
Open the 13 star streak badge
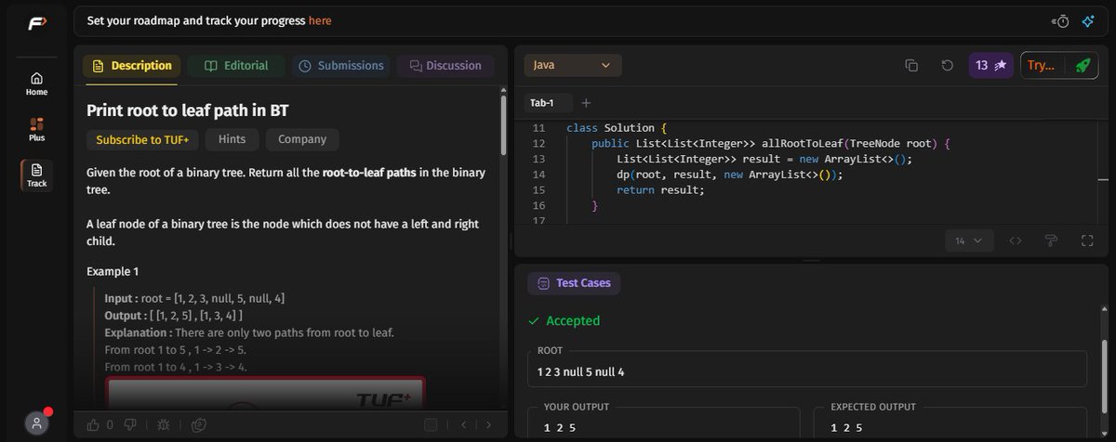[990, 65]
